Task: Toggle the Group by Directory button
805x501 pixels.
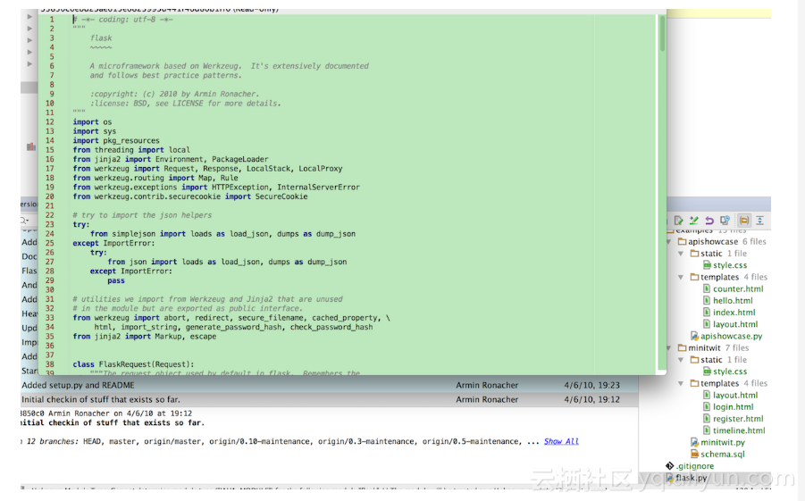Action: [743, 221]
